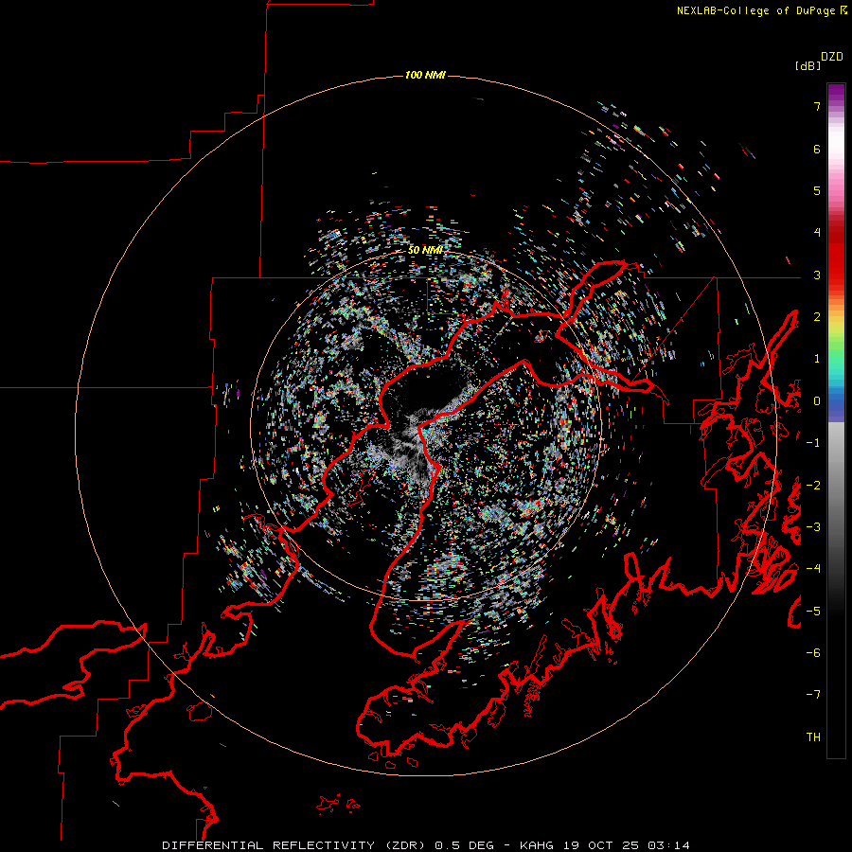Click the TH label on the color scale
The image size is (852, 852).
click(x=813, y=737)
